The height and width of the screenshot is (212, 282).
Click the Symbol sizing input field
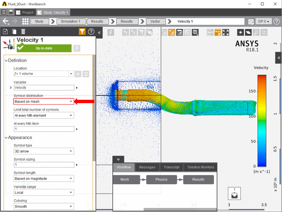[x=44, y=165]
